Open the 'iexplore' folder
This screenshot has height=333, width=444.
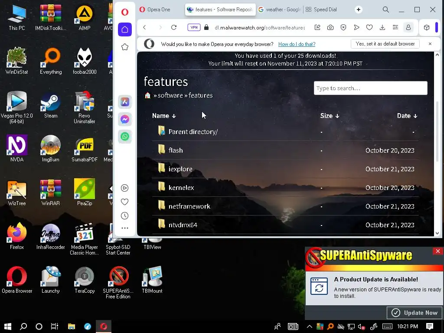tap(180, 169)
